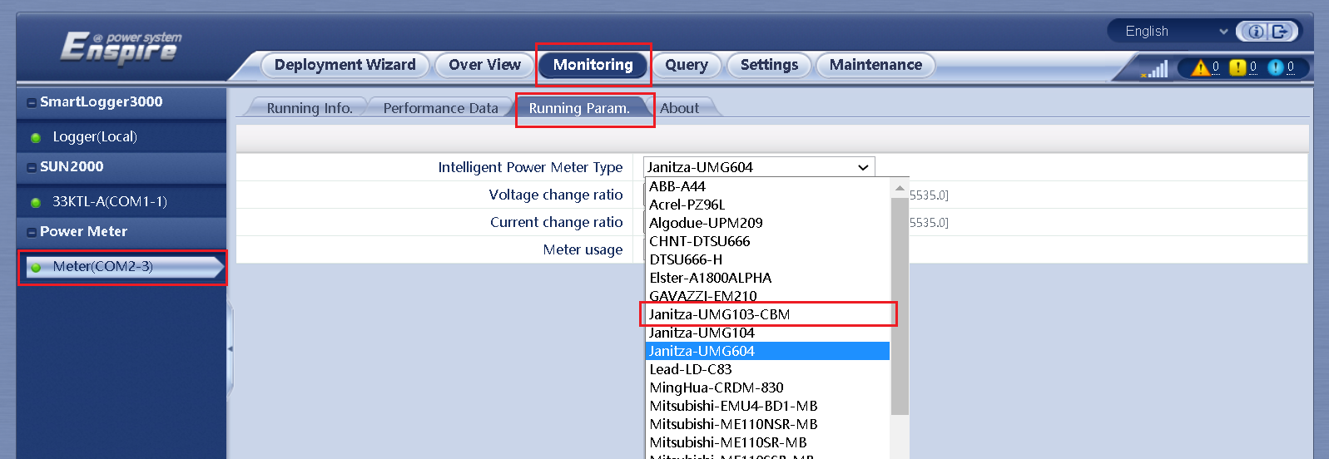This screenshot has height=459, width=1329.
Task: Choose MingHua-CRDM-830 from the meter type list
Action: pos(767,387)
